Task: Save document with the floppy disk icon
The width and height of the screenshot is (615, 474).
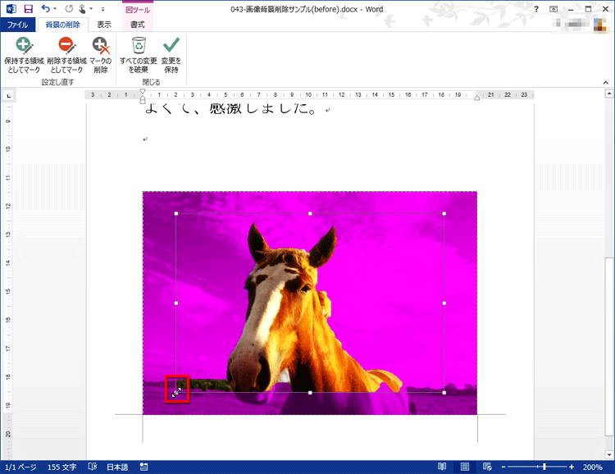Action: click(x=28, y=9)
